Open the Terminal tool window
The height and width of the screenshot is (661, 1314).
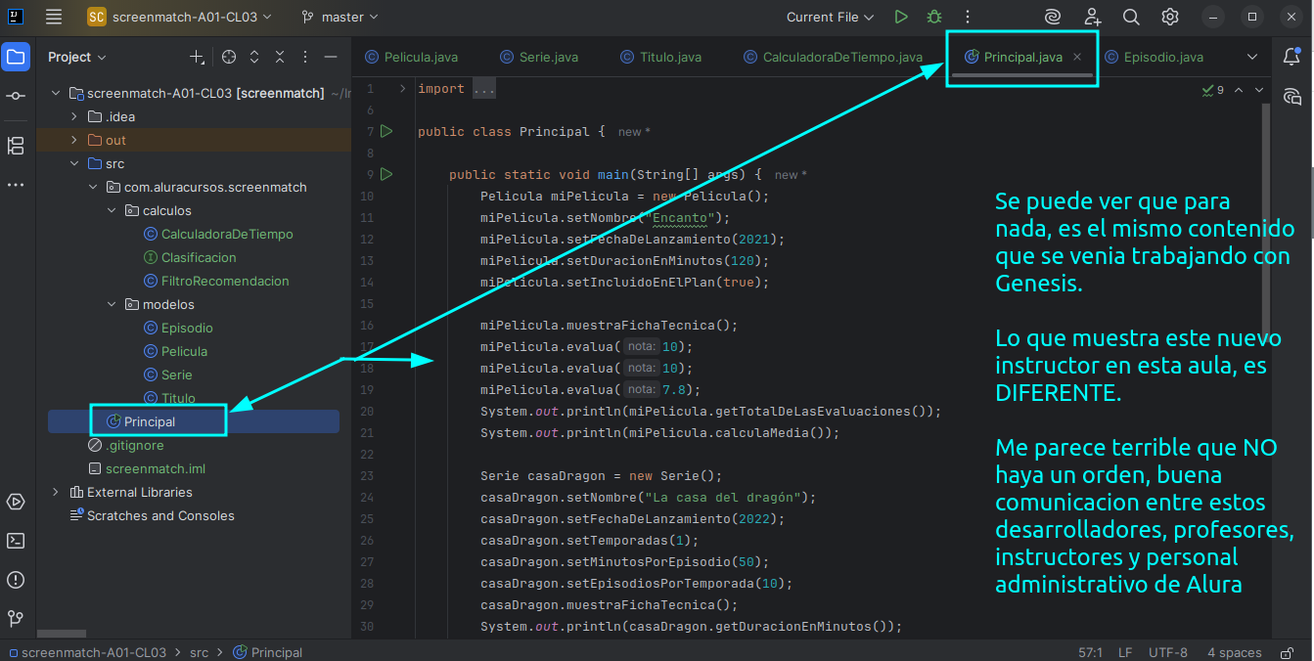16,541
